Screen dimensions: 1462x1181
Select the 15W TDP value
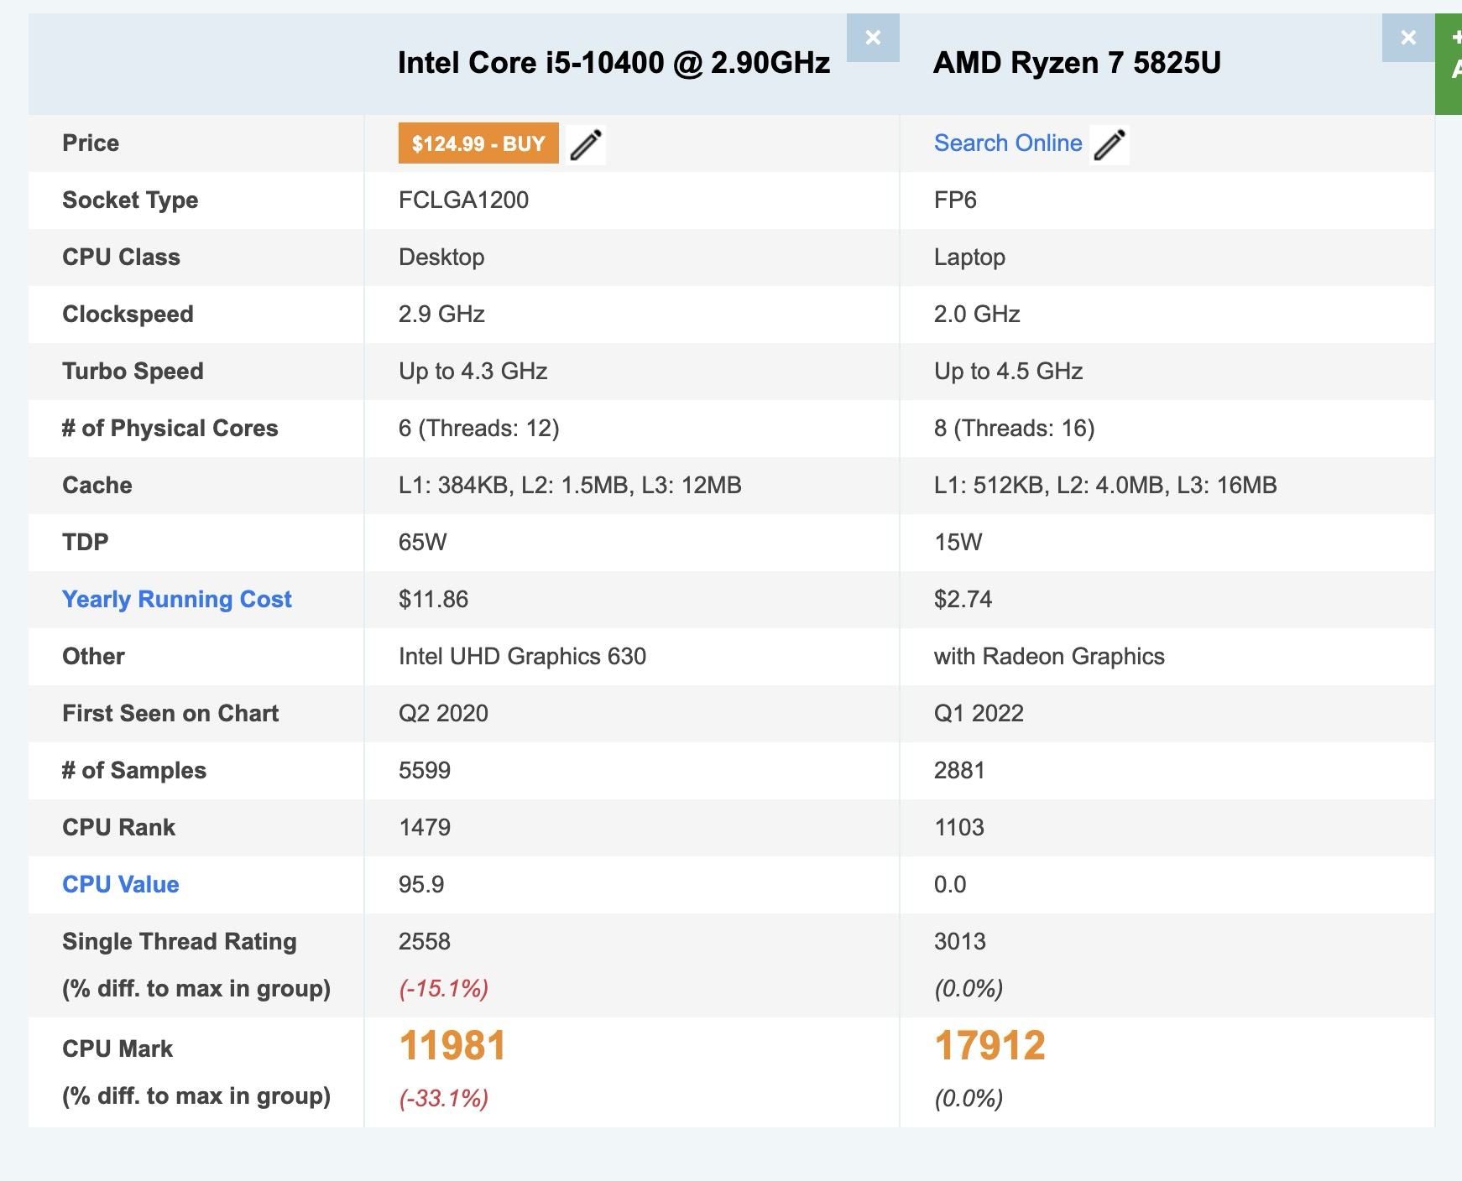click(x=958, y=542)
